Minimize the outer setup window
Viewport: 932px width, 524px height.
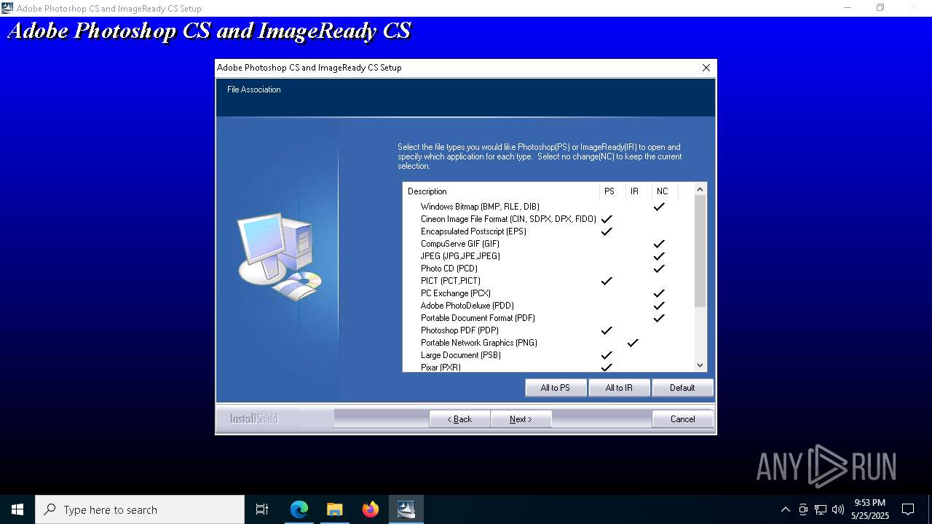(848, 8)
